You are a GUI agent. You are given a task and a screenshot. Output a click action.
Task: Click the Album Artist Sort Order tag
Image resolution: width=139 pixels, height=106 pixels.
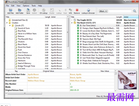point(15,74)
